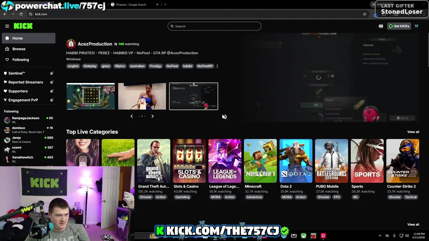Open Counter-Strike 2 category card

pos(403,161)
